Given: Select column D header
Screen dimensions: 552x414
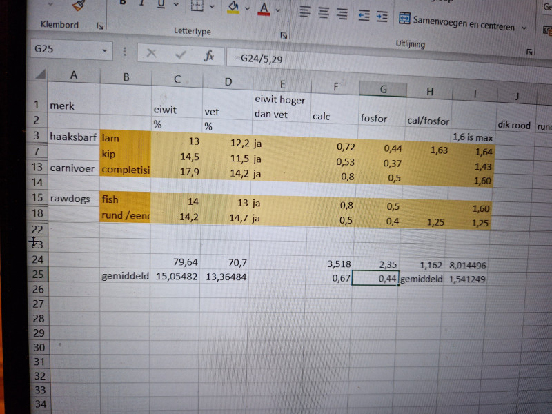Looking at the screenshot, I should pos(228,81).
